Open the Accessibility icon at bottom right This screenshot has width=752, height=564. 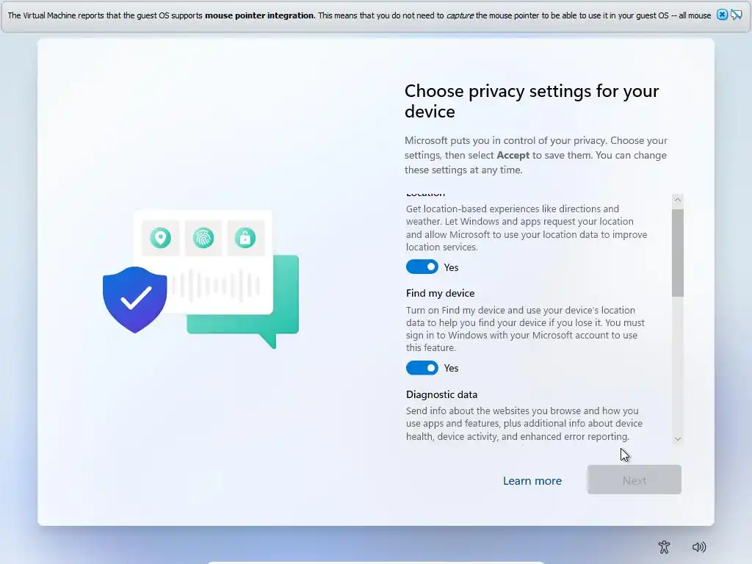(x=664, y=546)
